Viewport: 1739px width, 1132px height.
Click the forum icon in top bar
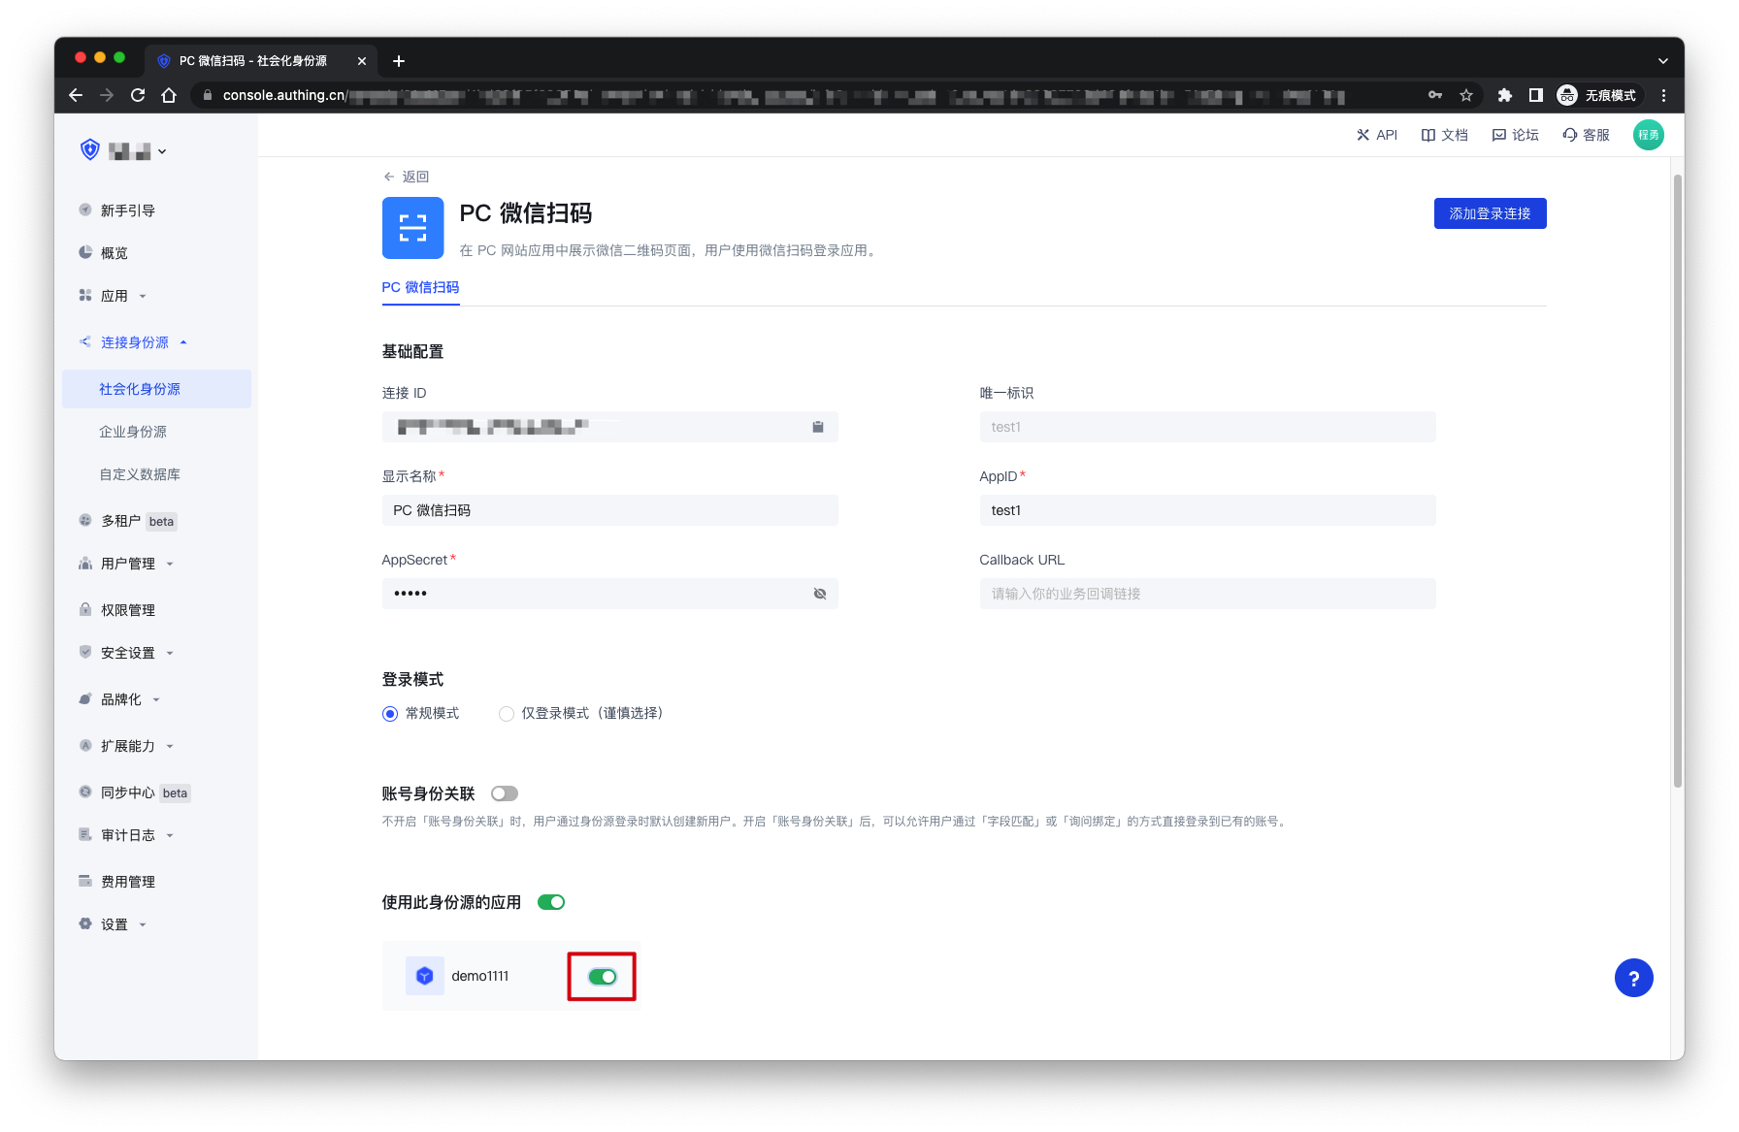click(1499, 135)
